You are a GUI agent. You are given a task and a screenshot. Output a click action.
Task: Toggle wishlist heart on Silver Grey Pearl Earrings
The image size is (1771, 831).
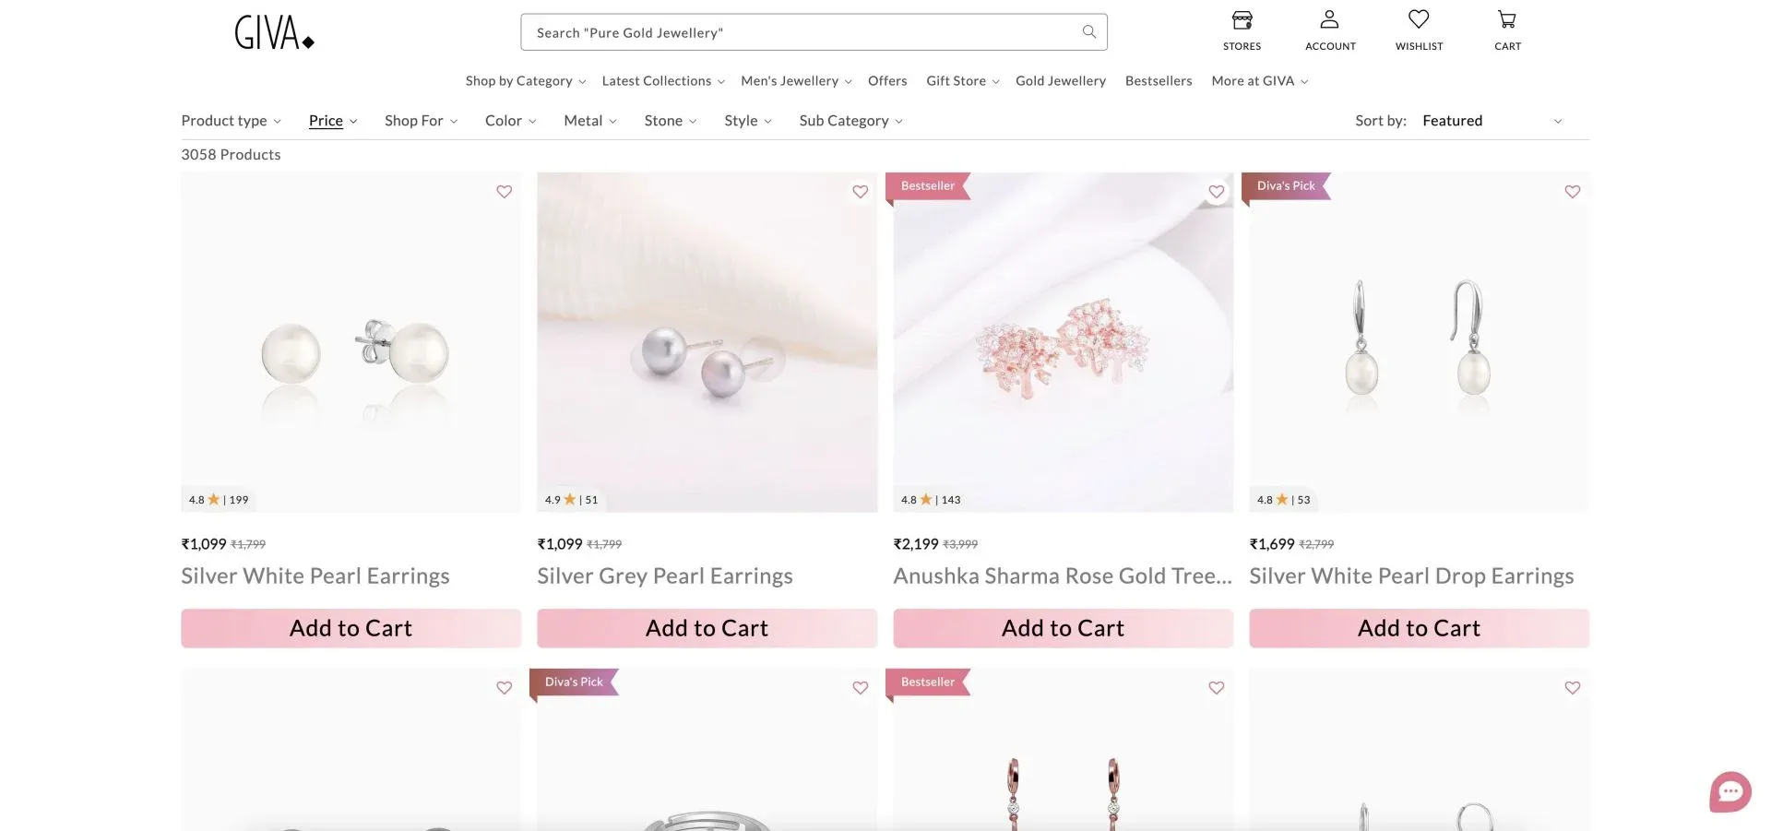point(861,192)
